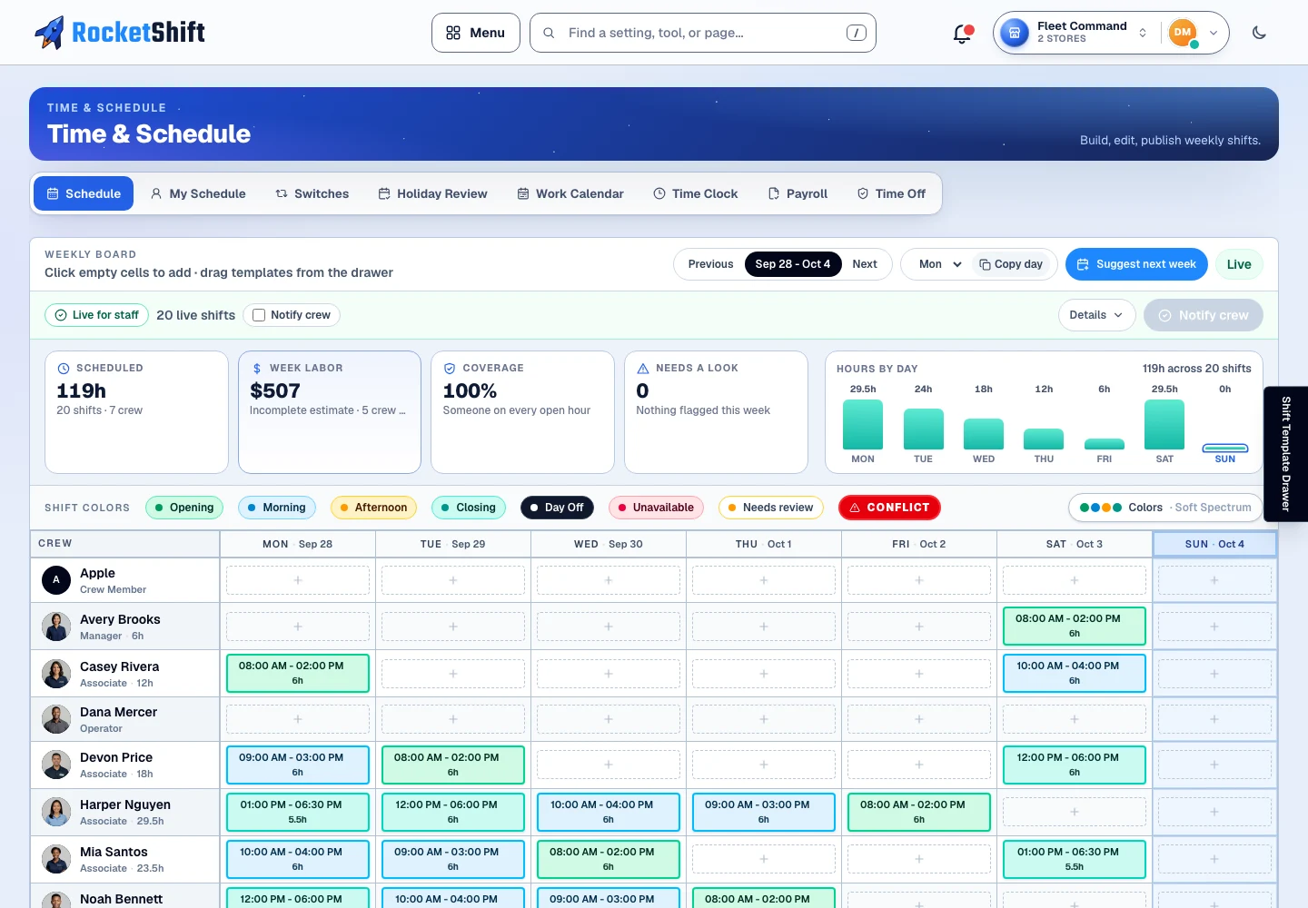The height and width of the screenshot is (908, 1308).
Task: Click the Fleet Command store icon
Action: 1015,33
